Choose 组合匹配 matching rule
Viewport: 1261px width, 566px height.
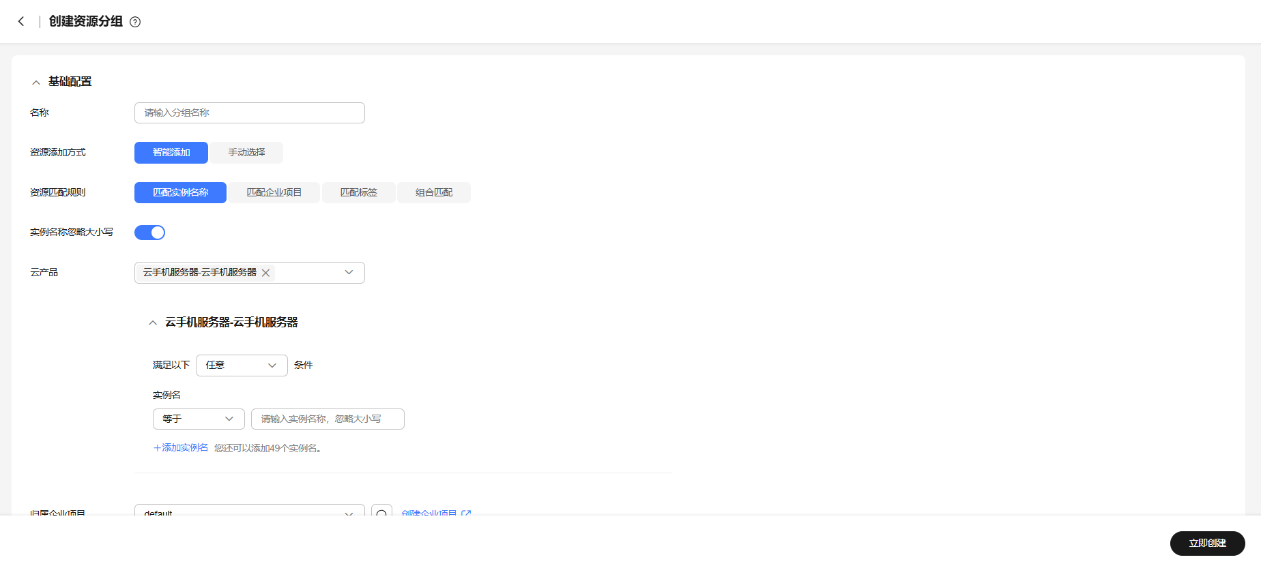tap(434, 192)
